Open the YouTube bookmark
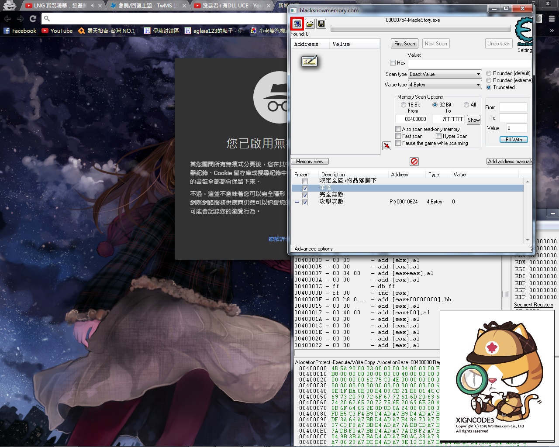This screenshot has width=559, height=447. (x=57, y=31)
